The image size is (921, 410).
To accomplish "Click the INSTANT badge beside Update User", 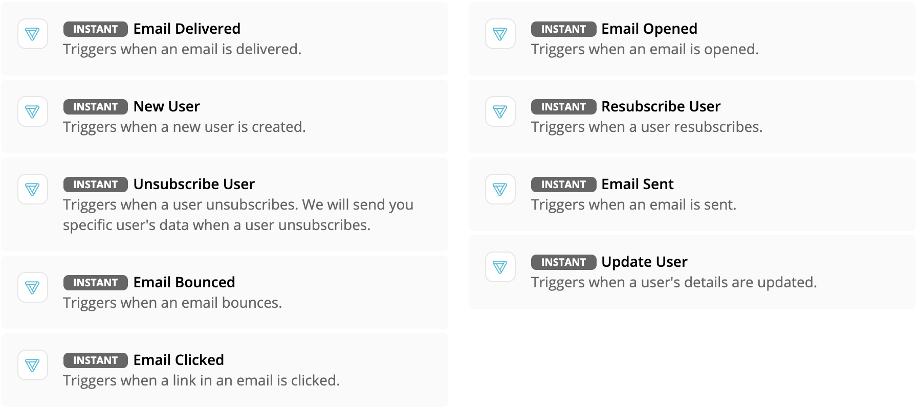I will click(563, 262).
